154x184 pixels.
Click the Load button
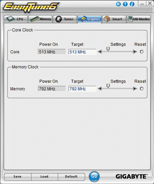[44, 177]
